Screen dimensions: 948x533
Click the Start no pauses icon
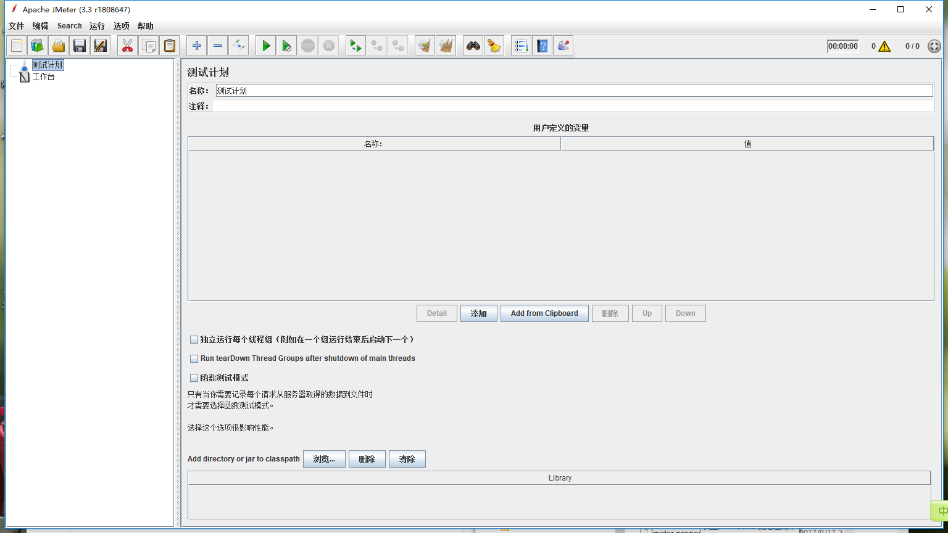[287, 46]
